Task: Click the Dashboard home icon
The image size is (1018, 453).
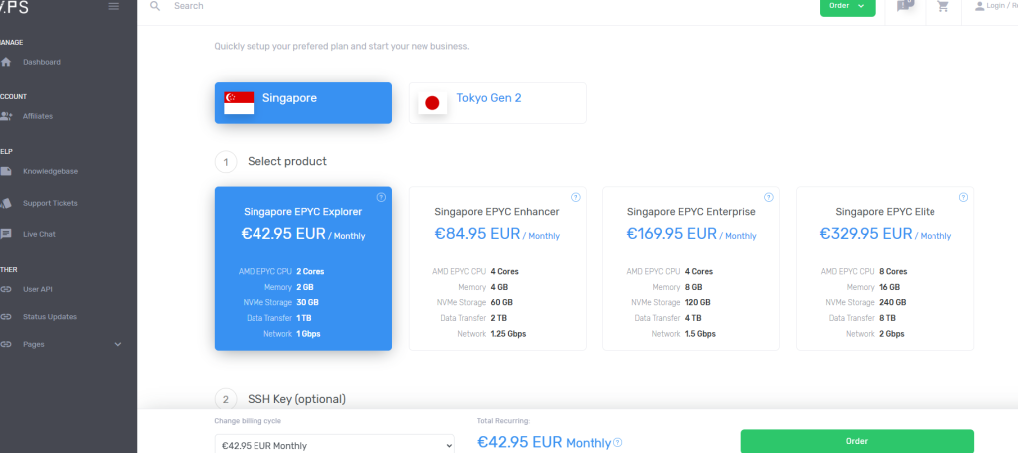Action: tap(7, 62)
